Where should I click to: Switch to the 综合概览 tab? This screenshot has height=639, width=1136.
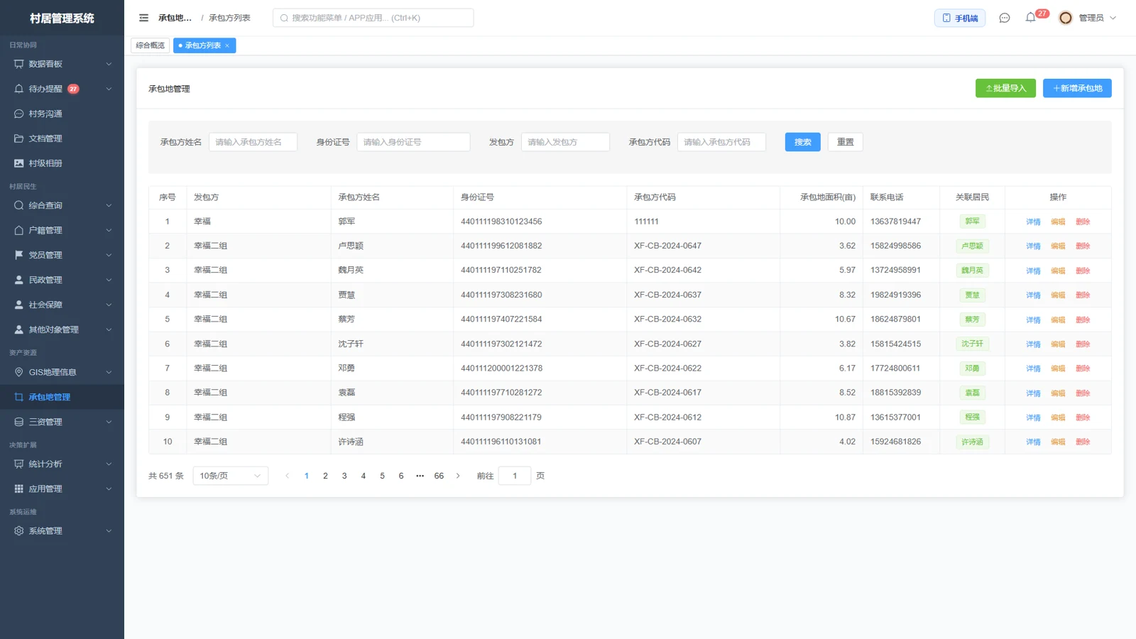pyautogui.click(x=150, y=45)
